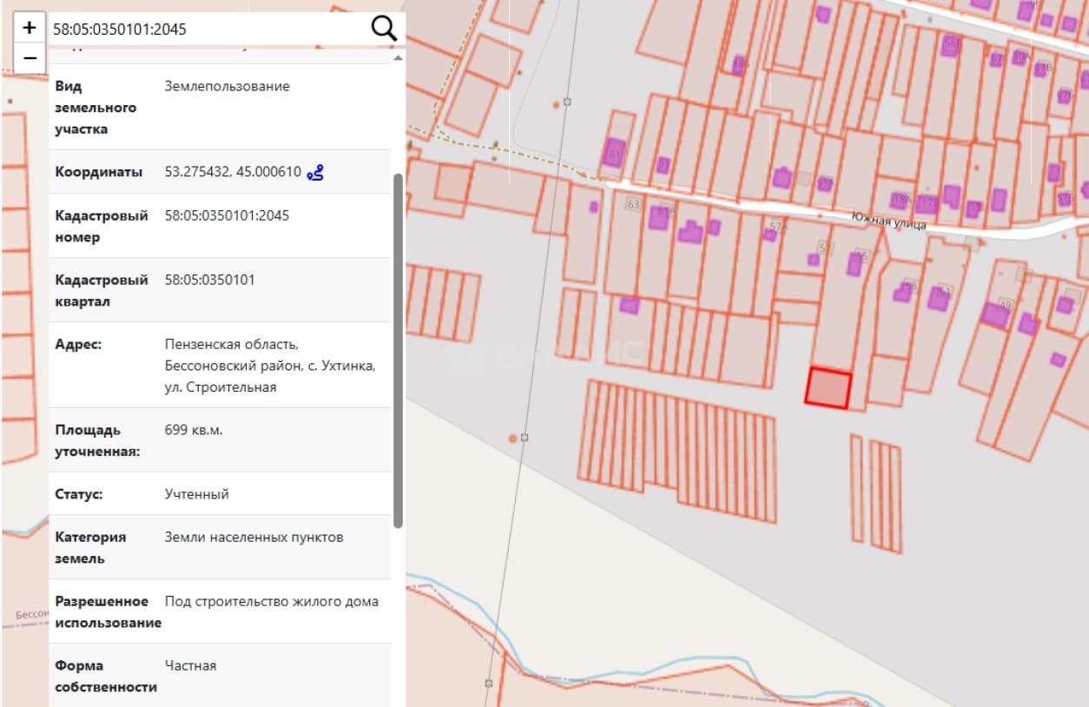Click coordinates value 53.275432, 45.000610
Image resolution: width=1089 pixels, height=707 pixels.
click(233, 172)
